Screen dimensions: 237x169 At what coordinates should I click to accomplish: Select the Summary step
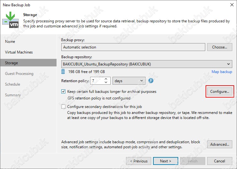pos(13,95)
